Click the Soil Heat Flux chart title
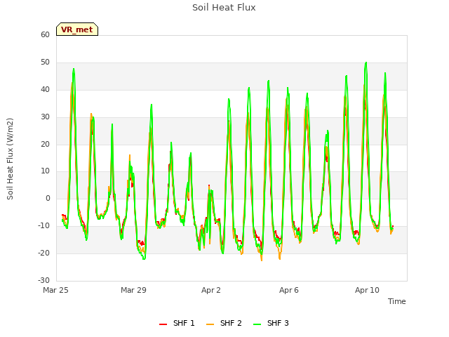 224,8
